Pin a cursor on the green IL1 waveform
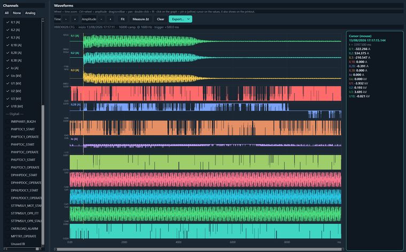The height and width of the screenshot is (252, 406). [140, 42]
